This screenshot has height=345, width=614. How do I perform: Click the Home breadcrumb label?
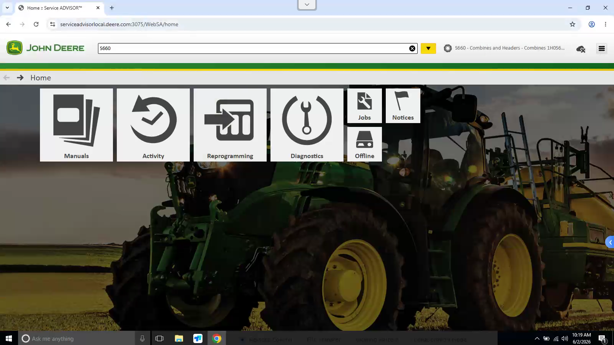click(x=41, y=78)
